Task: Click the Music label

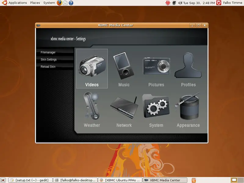Action: pos(124,85)
